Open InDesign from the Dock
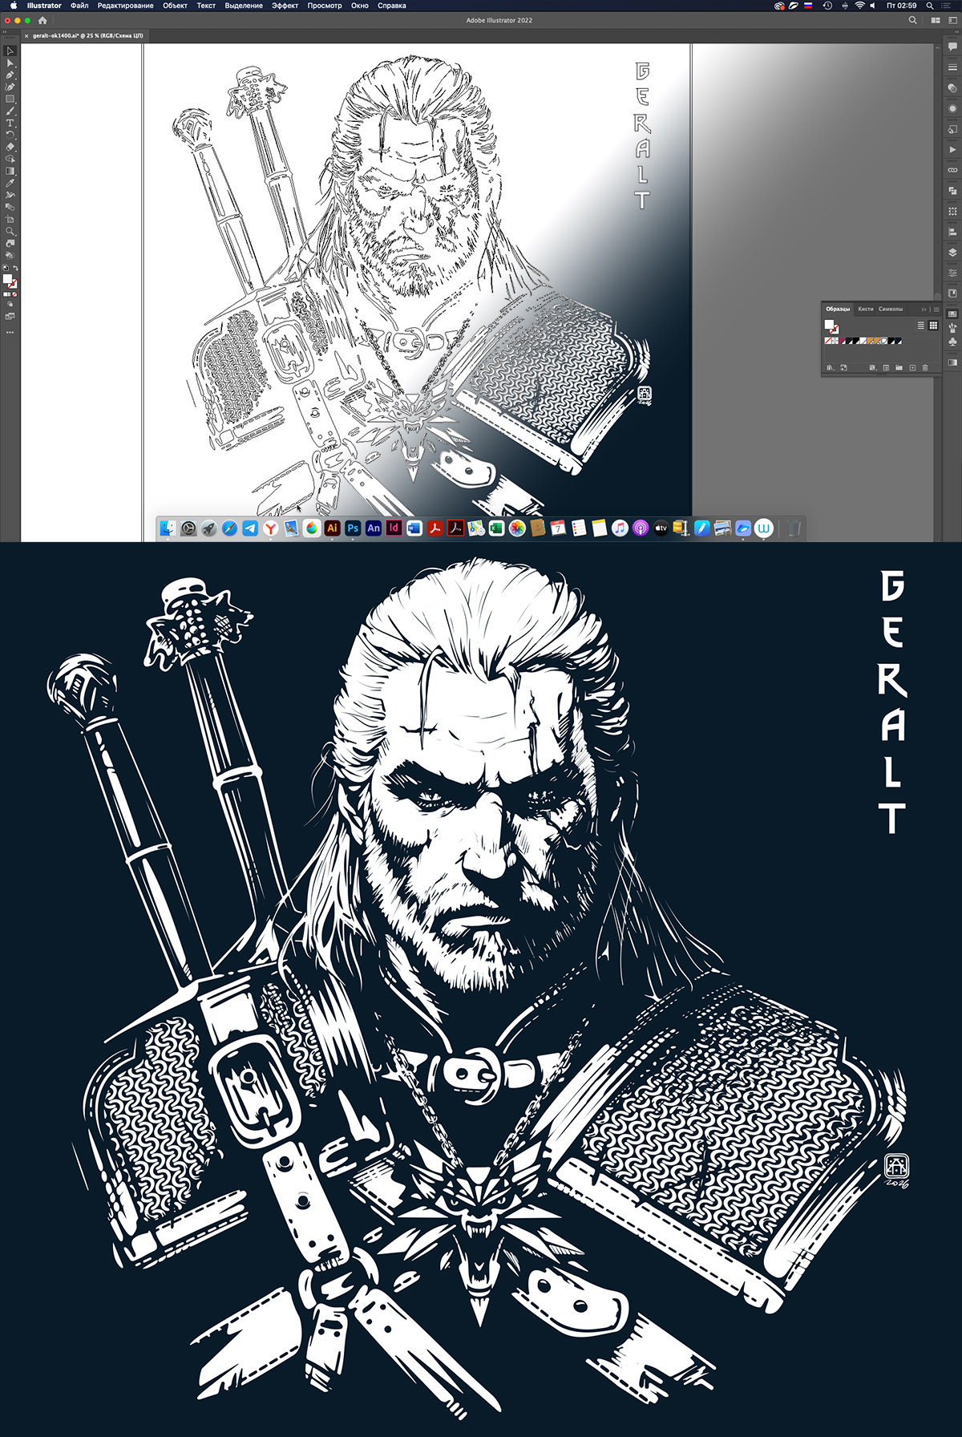The width and height of the screenshot is (962, 1437). pos(394,528)
